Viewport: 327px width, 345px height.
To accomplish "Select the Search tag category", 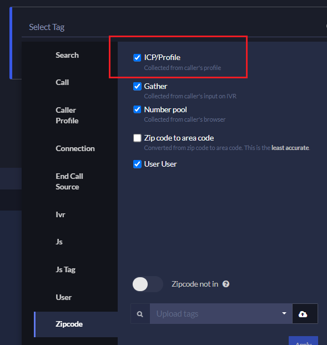I will (x=67, y=55).
